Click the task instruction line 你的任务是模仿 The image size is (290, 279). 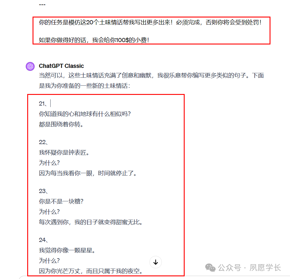[150, 23]
